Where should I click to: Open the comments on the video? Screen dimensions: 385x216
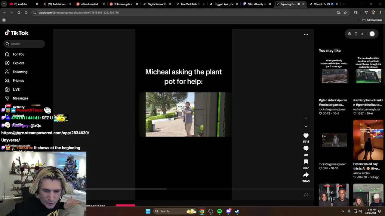[x=306, y=148]
